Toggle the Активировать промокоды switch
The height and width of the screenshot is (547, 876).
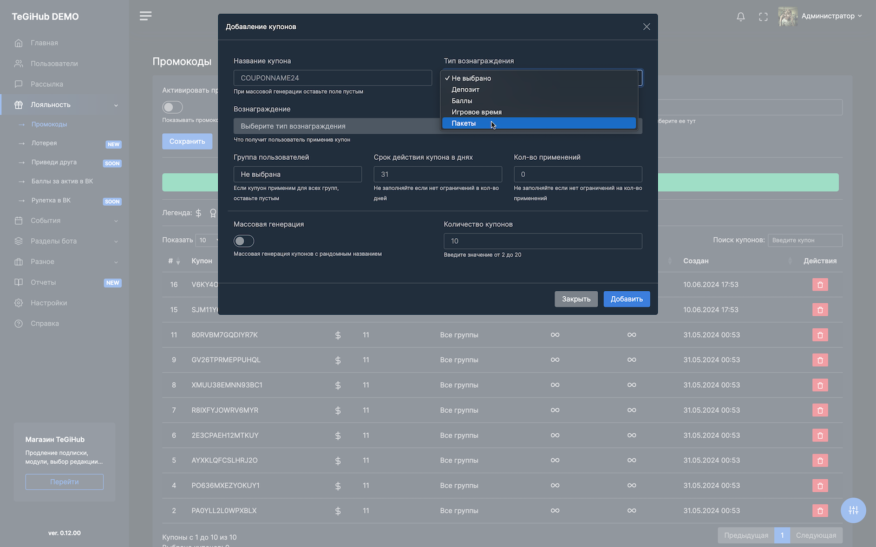pos(173,107)
